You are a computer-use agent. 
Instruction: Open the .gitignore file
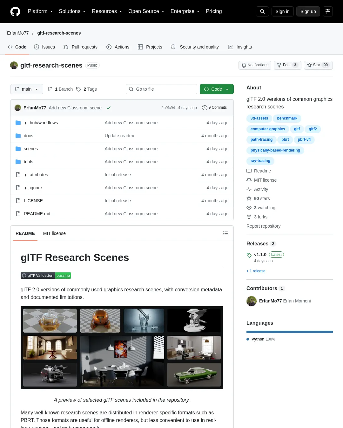pyautogui.click(x=33, y=188)
